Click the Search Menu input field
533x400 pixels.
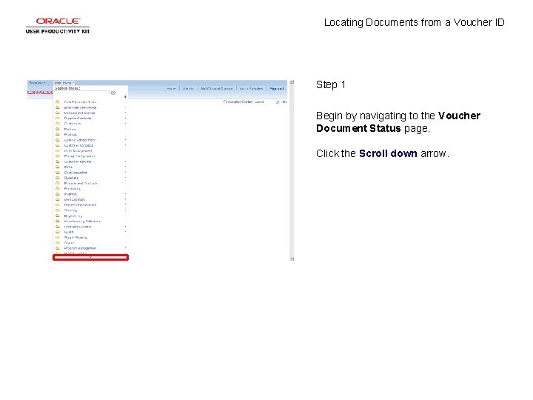click(x=81, y=93)
